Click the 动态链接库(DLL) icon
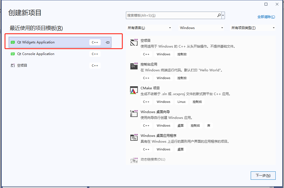 point(134,160)
